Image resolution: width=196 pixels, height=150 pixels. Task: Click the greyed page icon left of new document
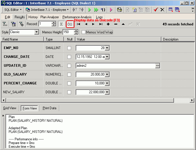[128, 10]
